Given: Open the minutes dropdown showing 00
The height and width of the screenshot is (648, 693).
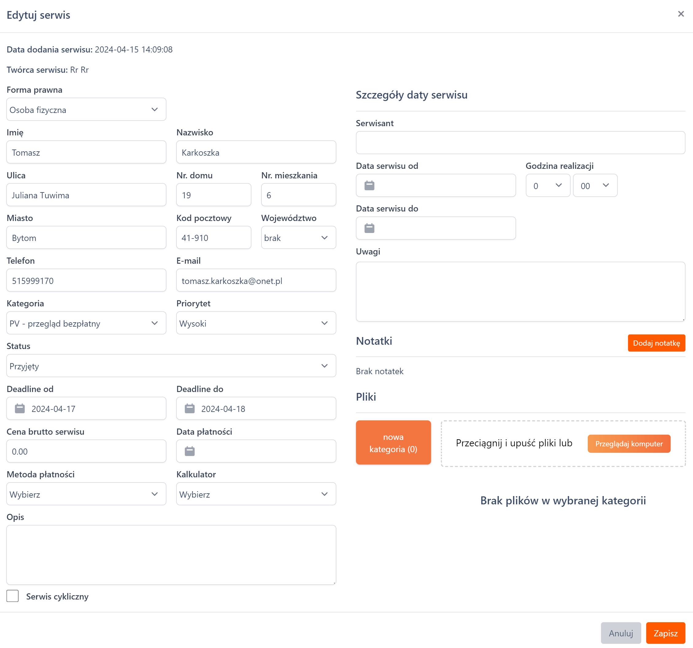Looking at the screenshot, I should click(x=595, y=186).
